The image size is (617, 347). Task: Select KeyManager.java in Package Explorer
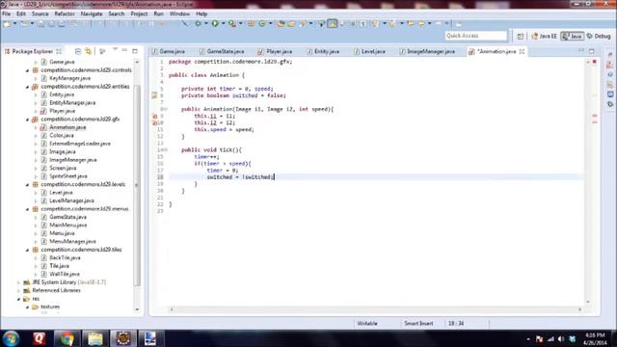69,78
